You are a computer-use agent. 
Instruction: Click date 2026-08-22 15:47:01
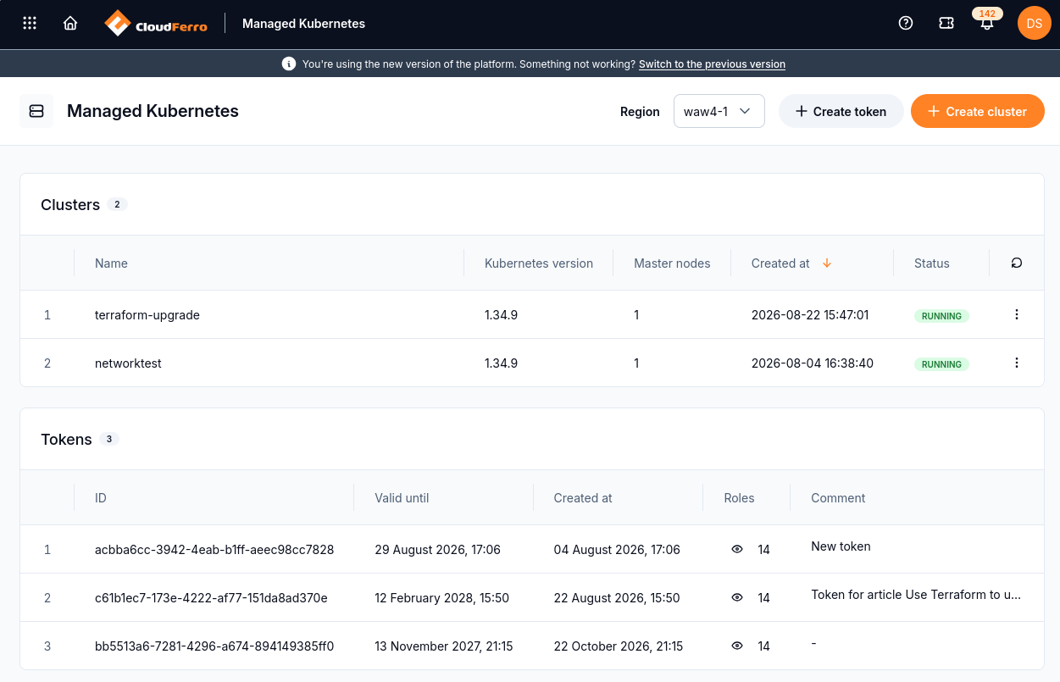[x=810, y=315]
